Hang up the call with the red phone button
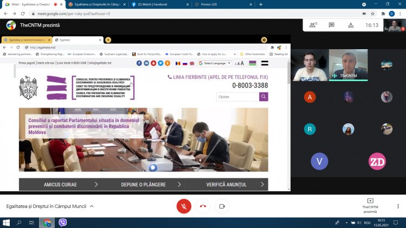This screenshot has height=228, width=406. 203,206
